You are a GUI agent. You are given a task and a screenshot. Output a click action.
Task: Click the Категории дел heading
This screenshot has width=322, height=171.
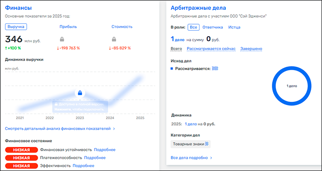pos(186,135)
